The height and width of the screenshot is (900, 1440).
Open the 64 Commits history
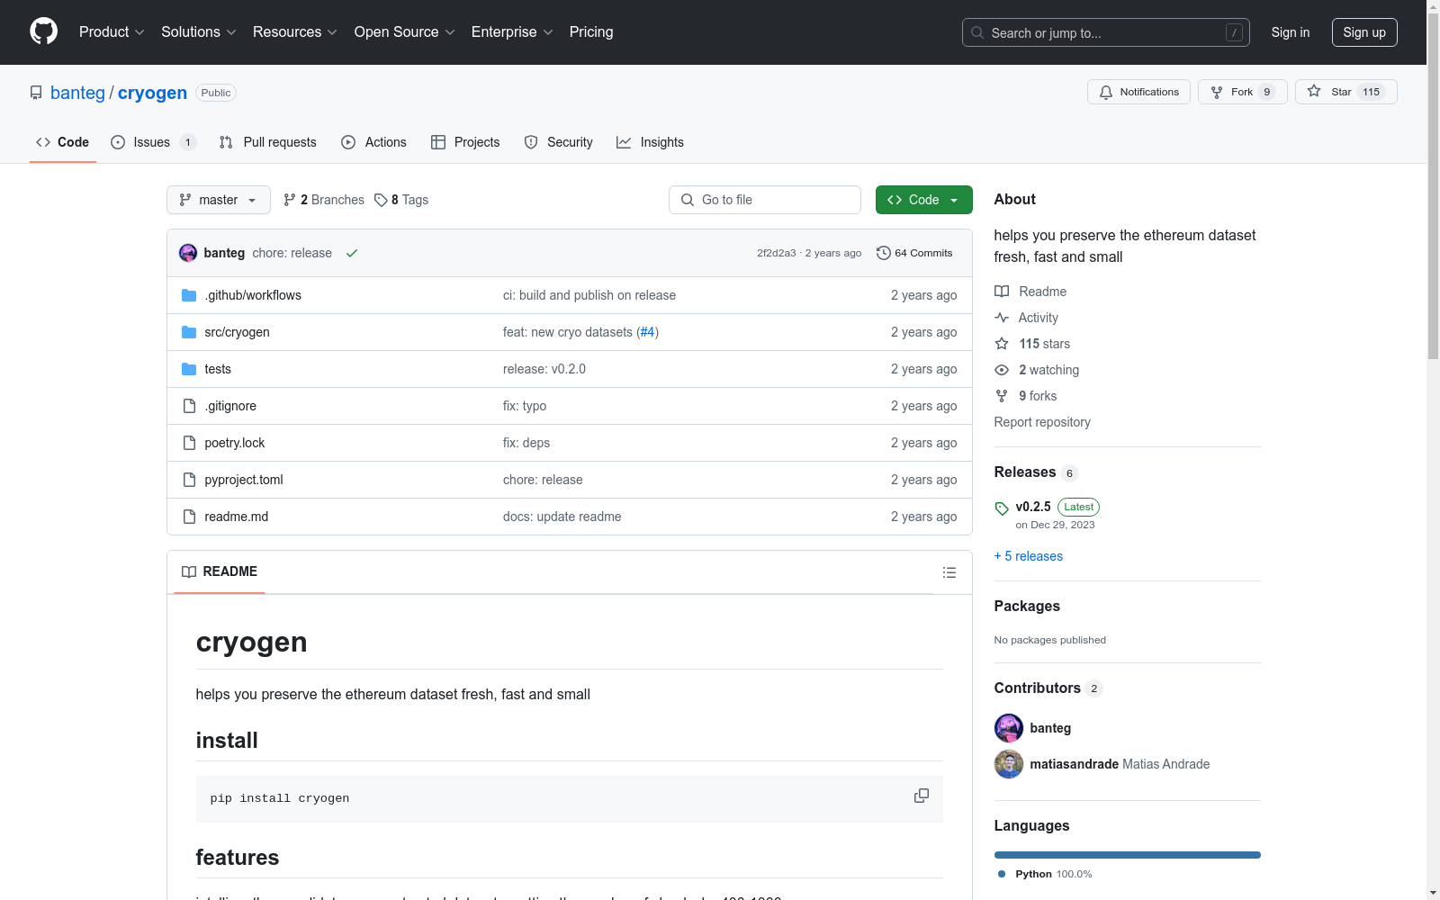pos(914,253)
